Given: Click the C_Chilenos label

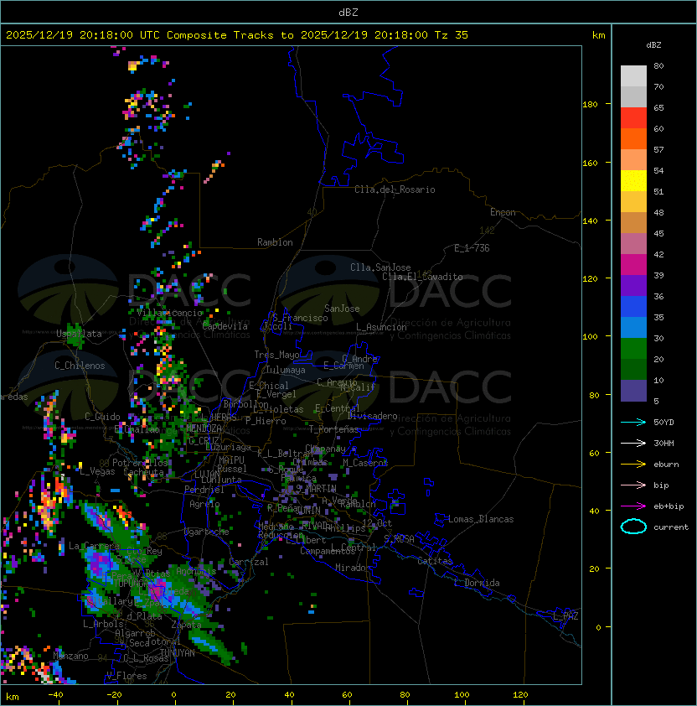Looking at the screenshot, I should pyautogui.click(x=80, y=366).
